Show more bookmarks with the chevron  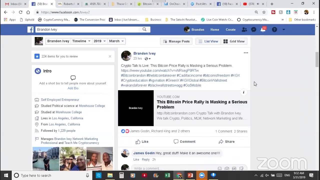pos(282,20)
